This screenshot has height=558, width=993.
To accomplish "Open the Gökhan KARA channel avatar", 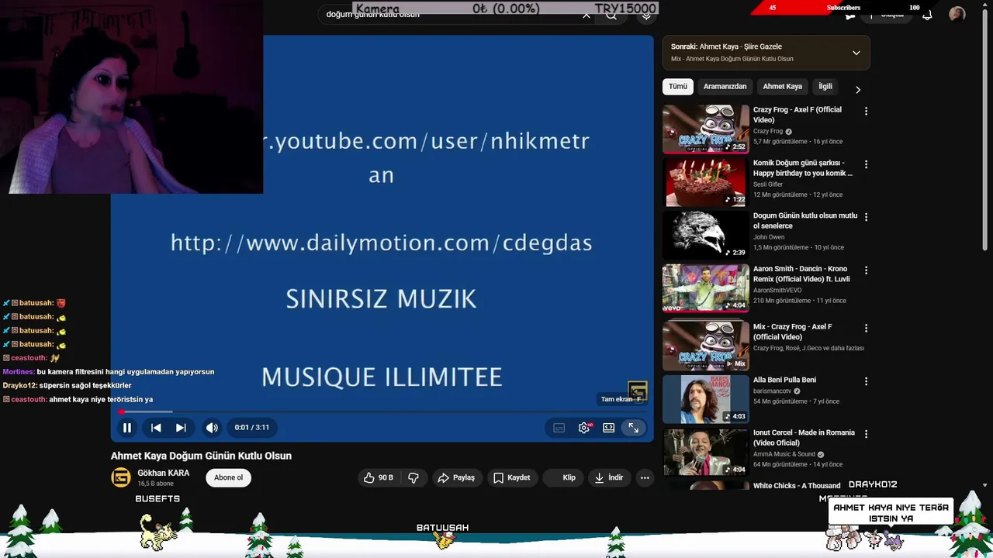I will point(121,477).
